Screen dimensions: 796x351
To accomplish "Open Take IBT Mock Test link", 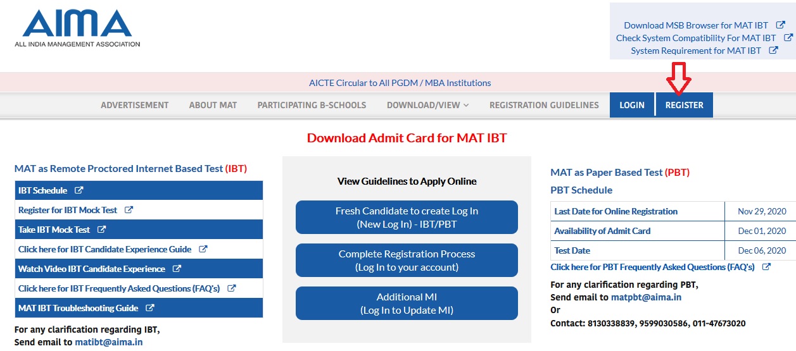I will click(x=54, y=230).
